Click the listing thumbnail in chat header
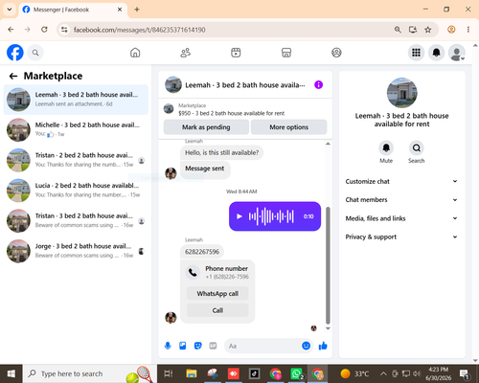479x383 pixels. coord(173,84)
